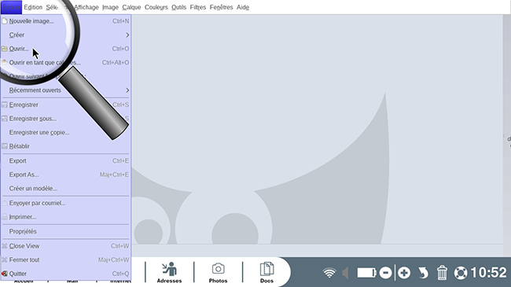Choose Envoyer par courriel...

pyautogui.click(x=65, y=203)
